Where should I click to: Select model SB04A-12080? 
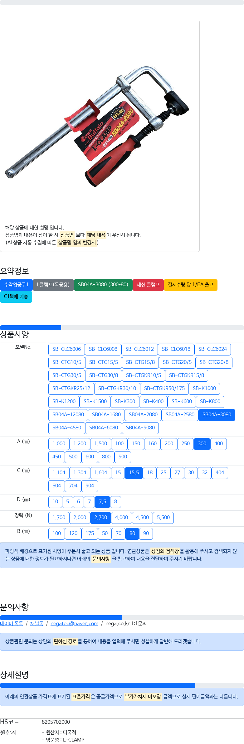[x=68, y=415]
